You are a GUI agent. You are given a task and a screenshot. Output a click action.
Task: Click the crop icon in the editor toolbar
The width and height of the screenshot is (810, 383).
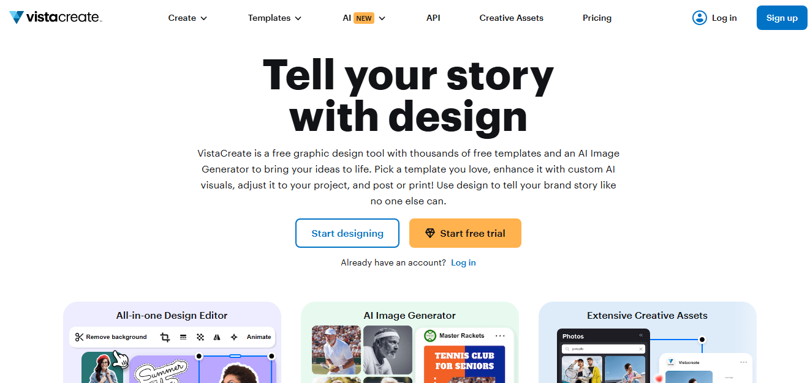pyautogui.click(x=165, y=337)
